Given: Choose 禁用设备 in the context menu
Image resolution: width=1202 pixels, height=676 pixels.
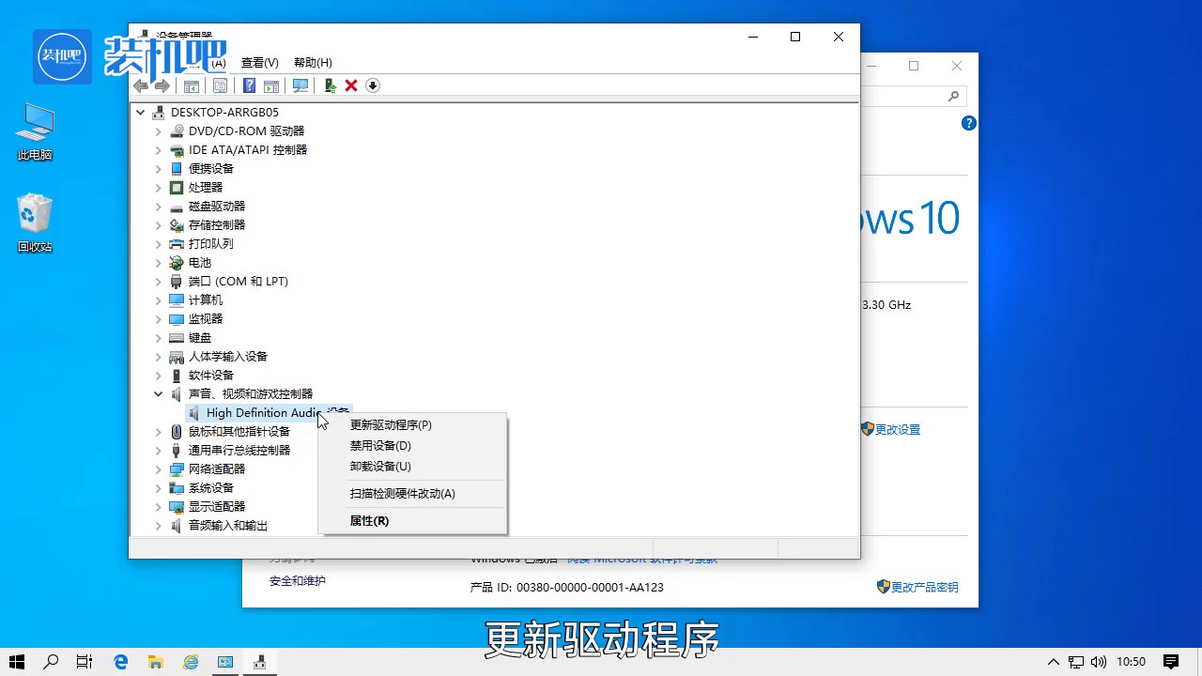Looking at the screenshot, I should tap(380, 445).
